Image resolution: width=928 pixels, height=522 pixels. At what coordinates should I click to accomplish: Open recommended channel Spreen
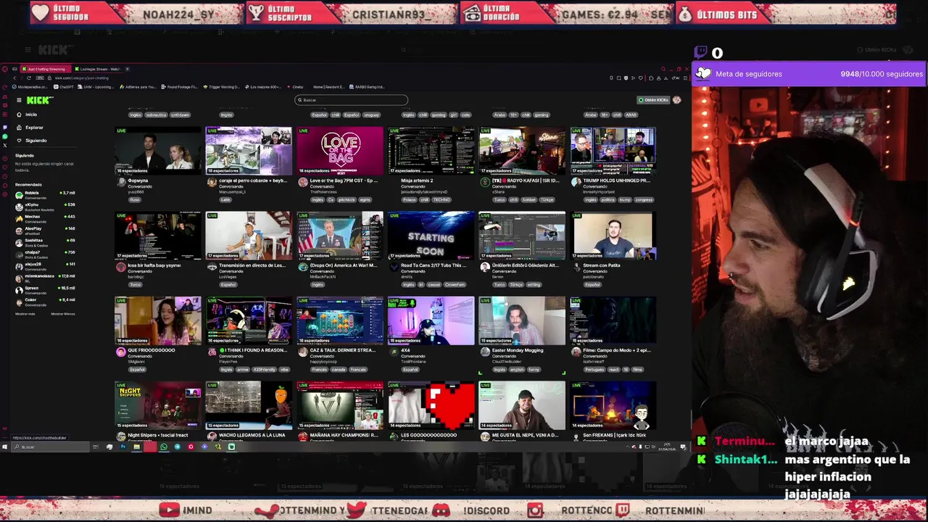[45, 289]
